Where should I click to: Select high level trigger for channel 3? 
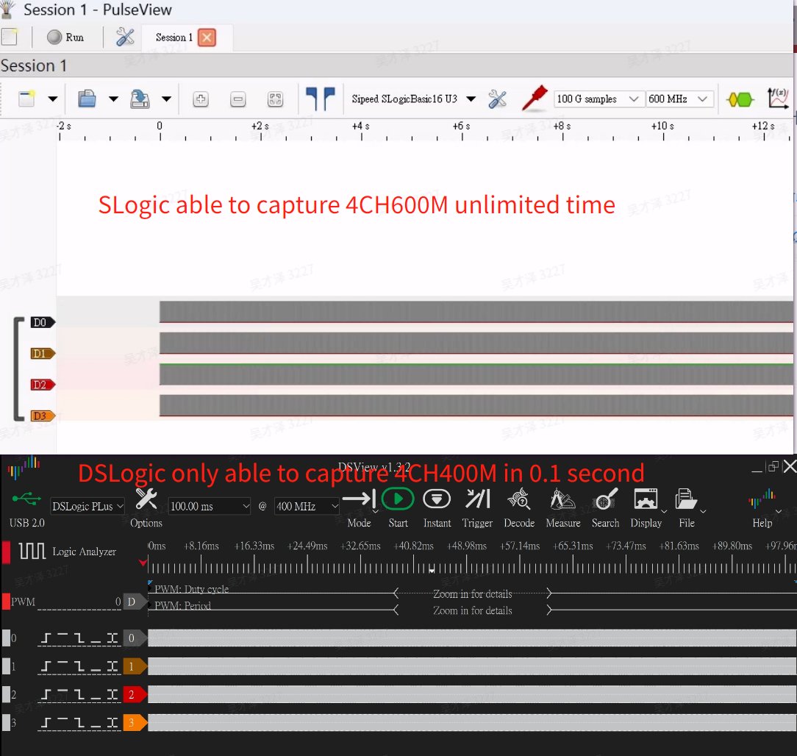click(62, 720)
